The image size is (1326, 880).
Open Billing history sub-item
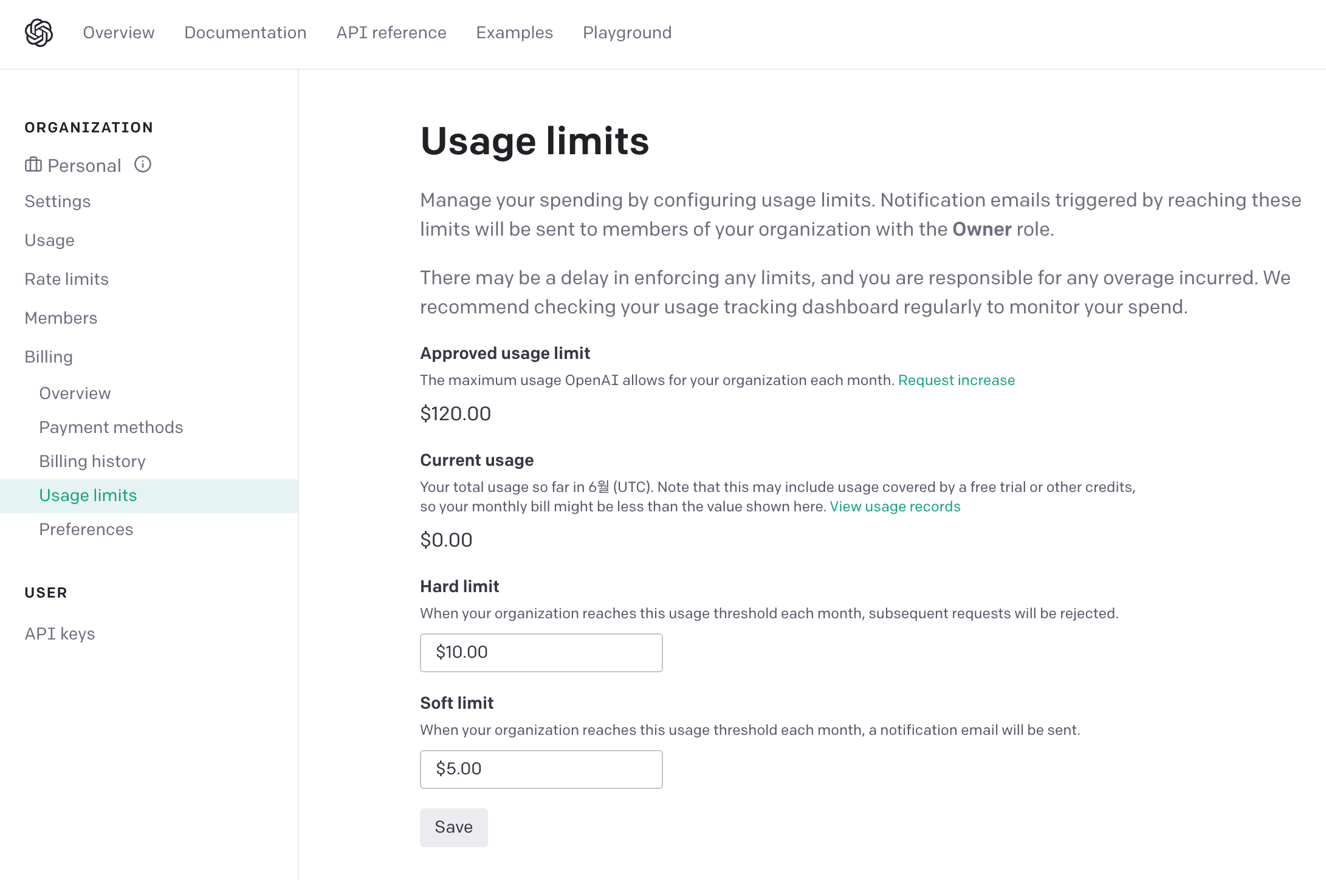point(92,462)
